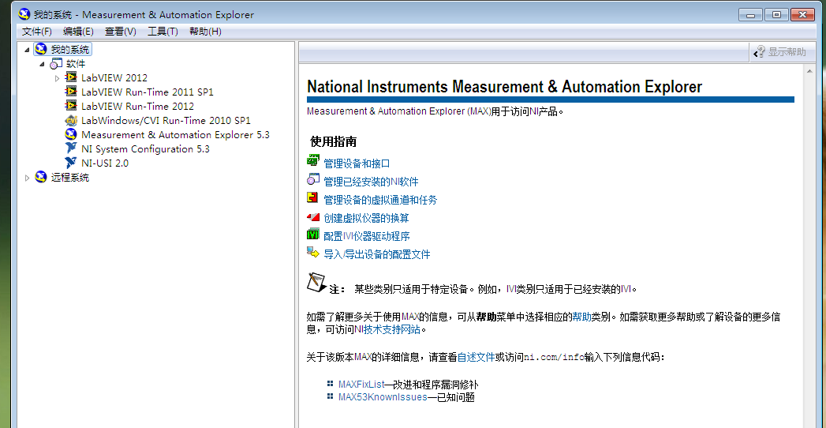The image size is (826, 428).
Task: Open the 管理设备的虚拟通道和任务 link
Action: 380,201
